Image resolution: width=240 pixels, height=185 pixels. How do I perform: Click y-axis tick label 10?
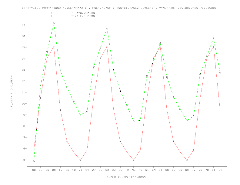[x=23, y=104]
